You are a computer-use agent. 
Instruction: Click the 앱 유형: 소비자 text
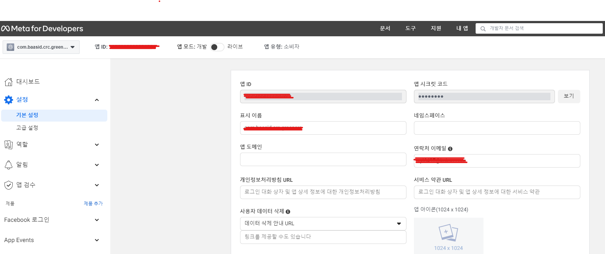pos(282,47)
